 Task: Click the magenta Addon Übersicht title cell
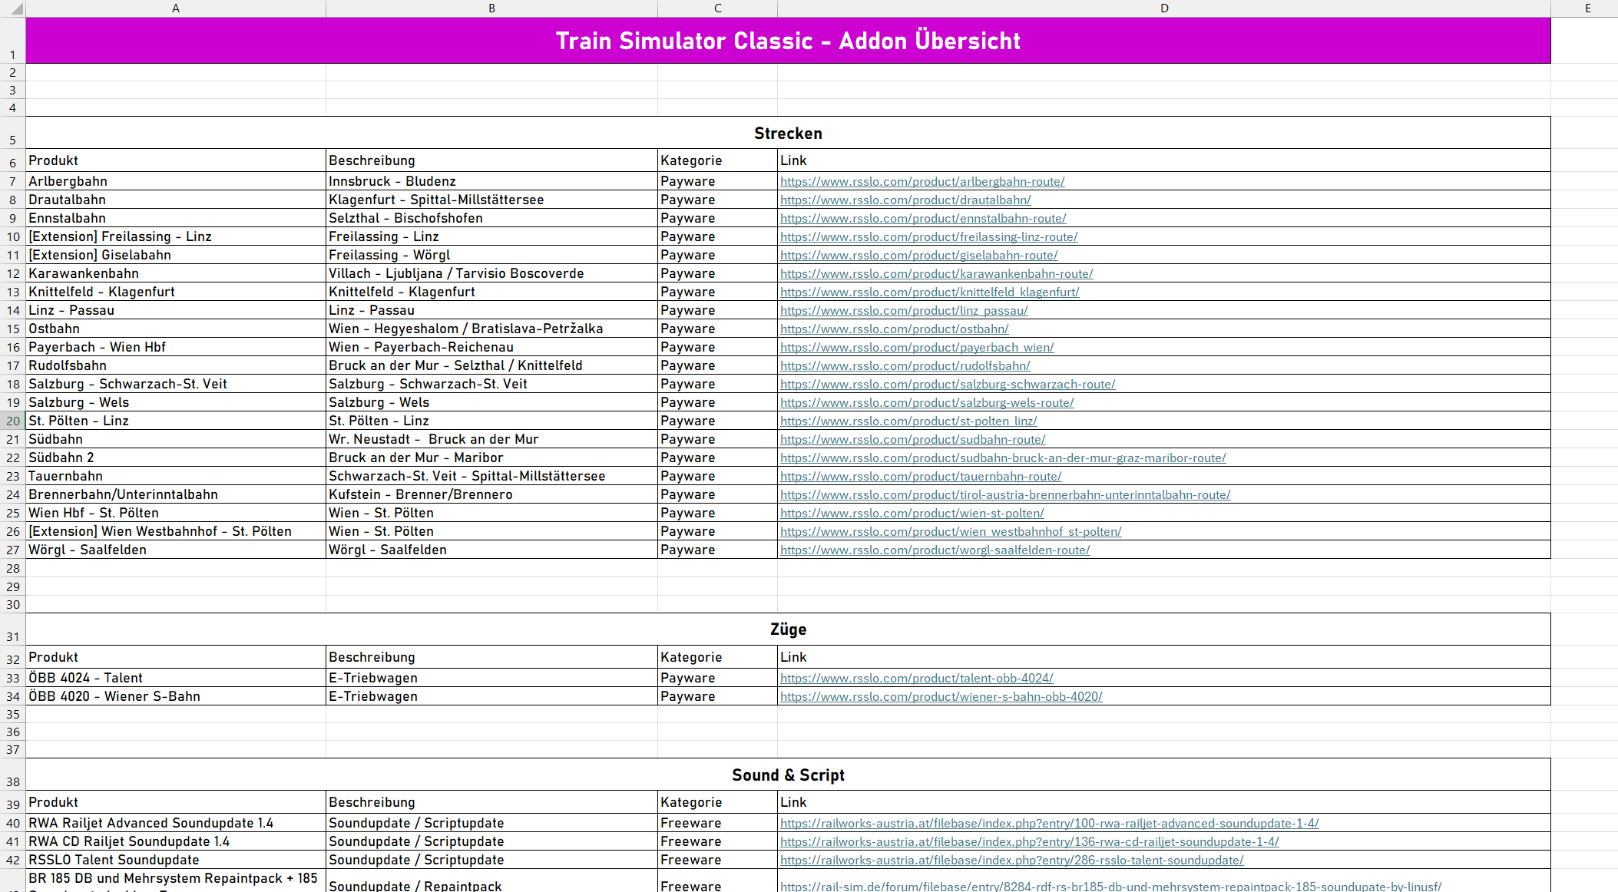pos(788,41)
